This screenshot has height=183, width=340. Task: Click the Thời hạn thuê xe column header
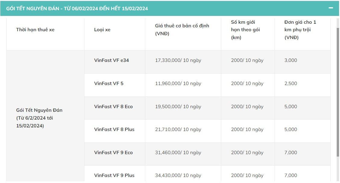pyautogui.click(x=35, y=29)
